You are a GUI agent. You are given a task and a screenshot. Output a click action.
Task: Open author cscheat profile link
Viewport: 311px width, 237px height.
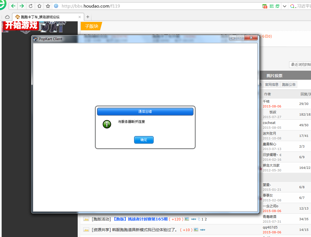269,123
